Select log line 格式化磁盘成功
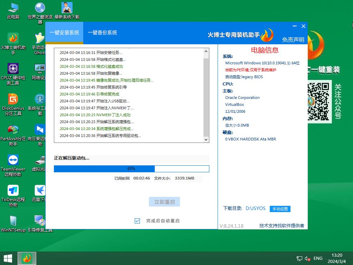 (92, 66)
